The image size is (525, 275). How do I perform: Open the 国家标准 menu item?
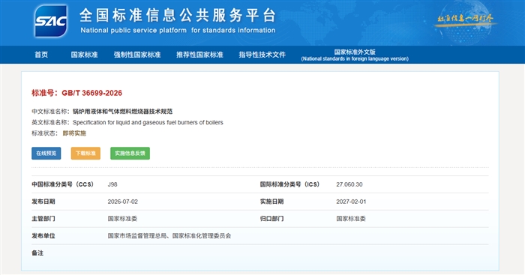coord(84,55)
